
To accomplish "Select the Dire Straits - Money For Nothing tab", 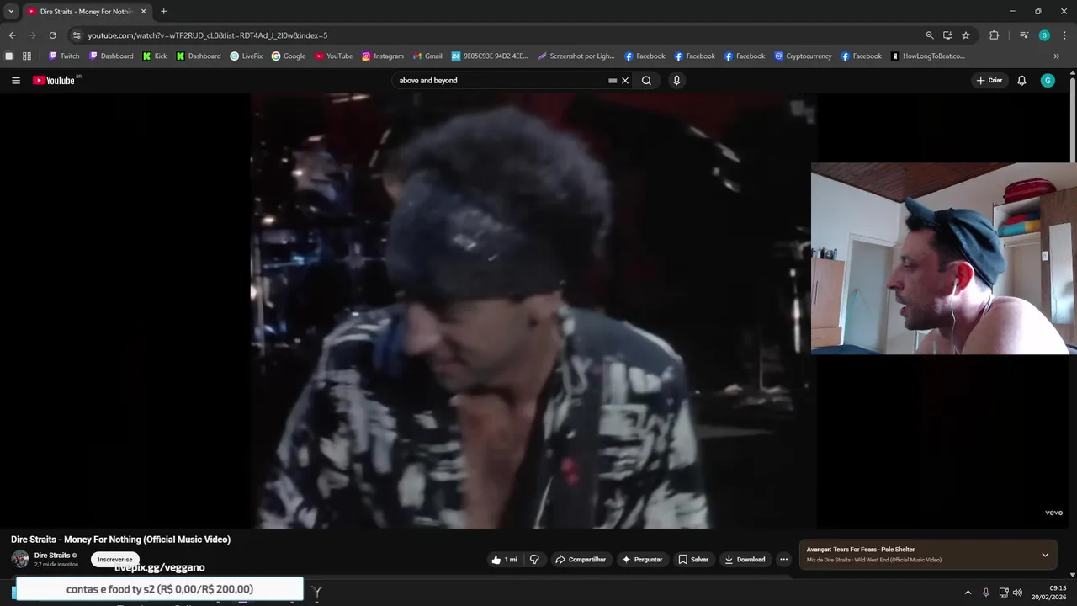I will [x=86, y=12].
